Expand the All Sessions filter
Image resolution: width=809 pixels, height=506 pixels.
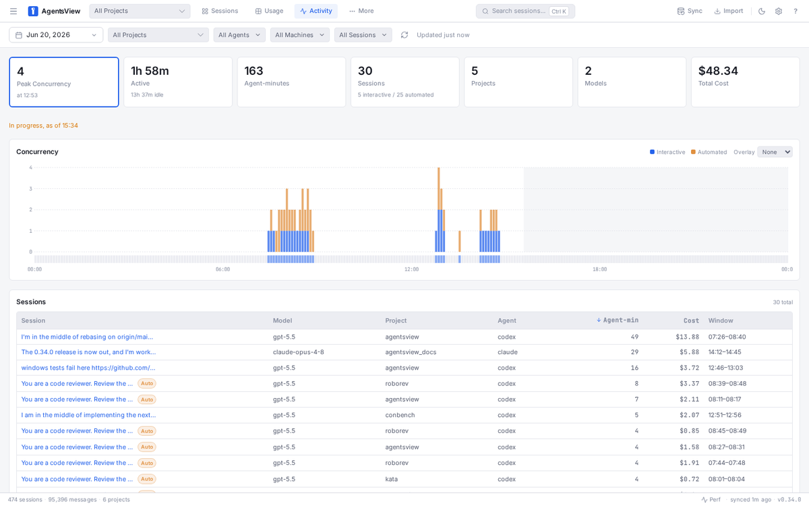tap(363, 35)
